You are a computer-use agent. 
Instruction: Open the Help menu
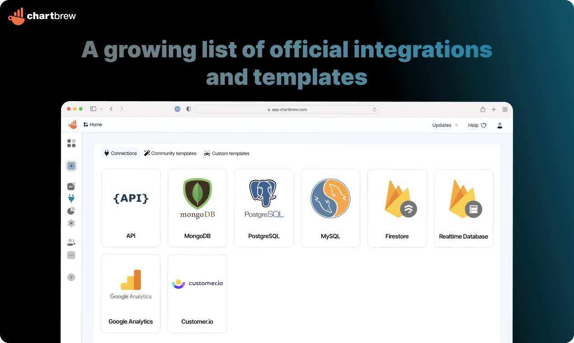click(477, 125)
